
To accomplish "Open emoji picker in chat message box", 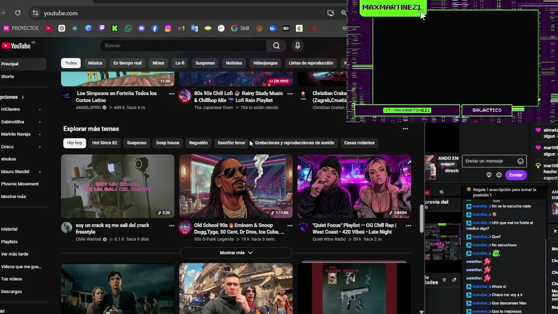I will pos(521,161).
